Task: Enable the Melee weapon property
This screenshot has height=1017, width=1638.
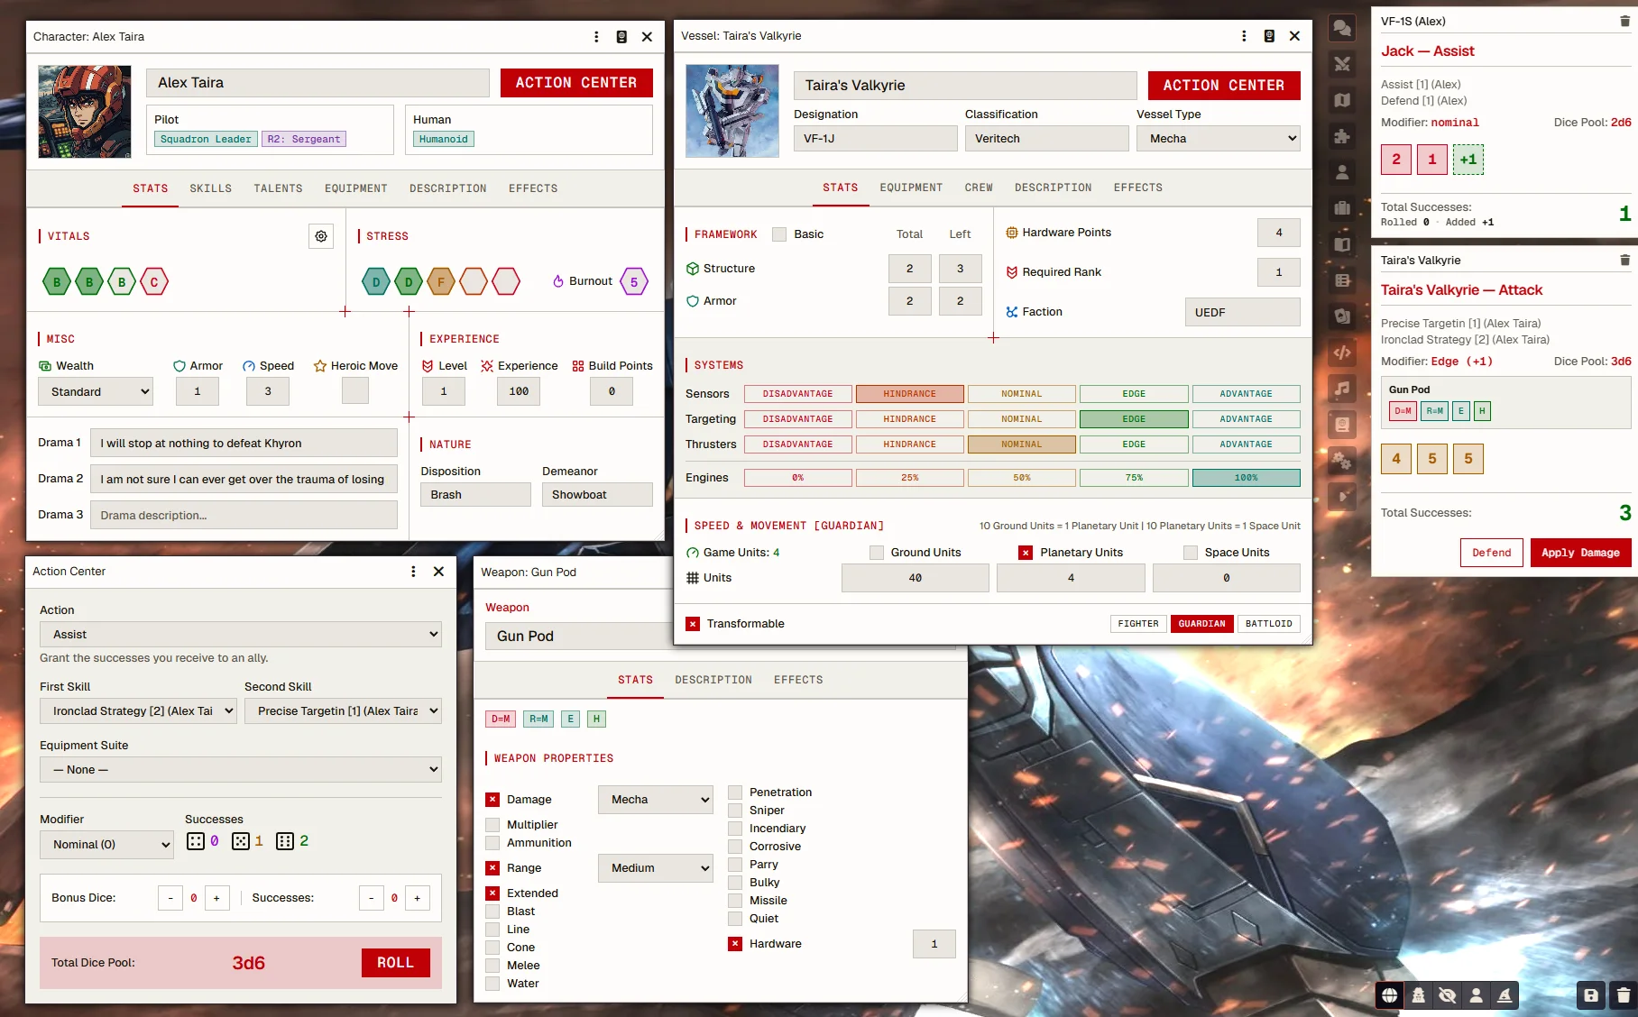Action: point(492,966)
